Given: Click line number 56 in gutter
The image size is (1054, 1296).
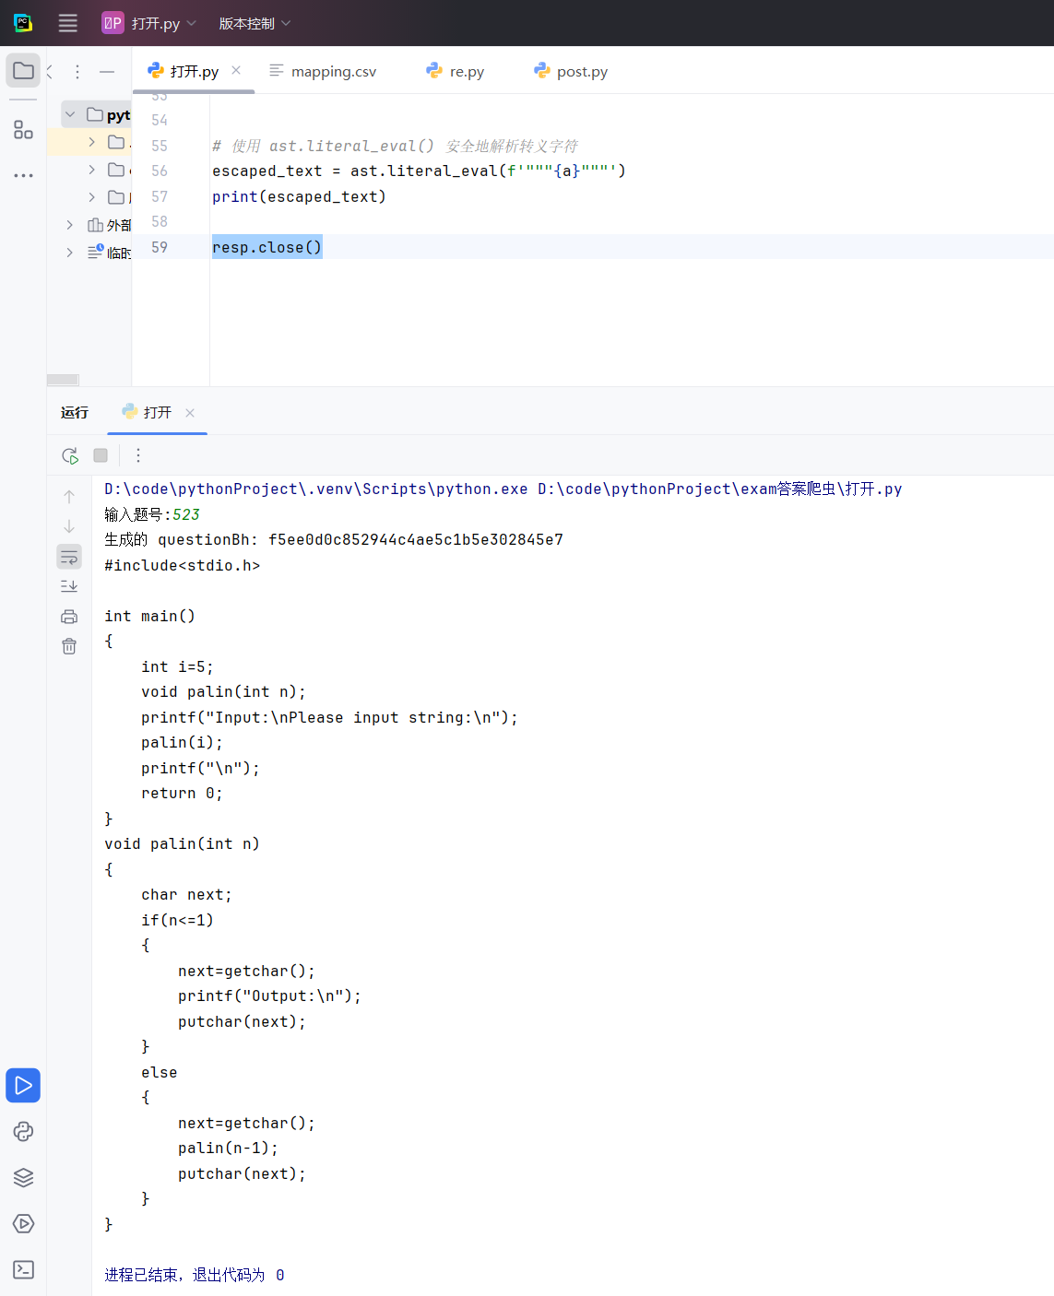Looking at the screenshot, I should 160,171.
